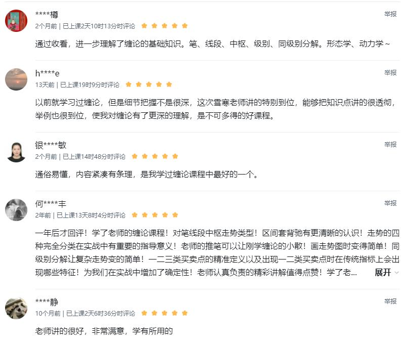Click 举报 next to 何****丰's review
The image size is (407, 347).
point(390,203)
